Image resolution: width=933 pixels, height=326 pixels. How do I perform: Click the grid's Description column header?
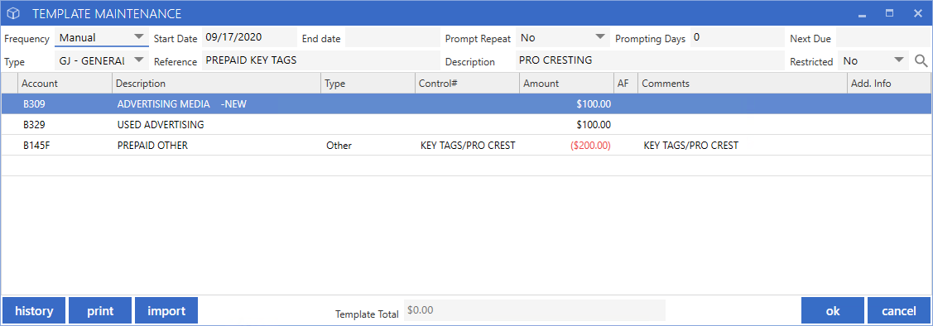(x=217, y=84)
